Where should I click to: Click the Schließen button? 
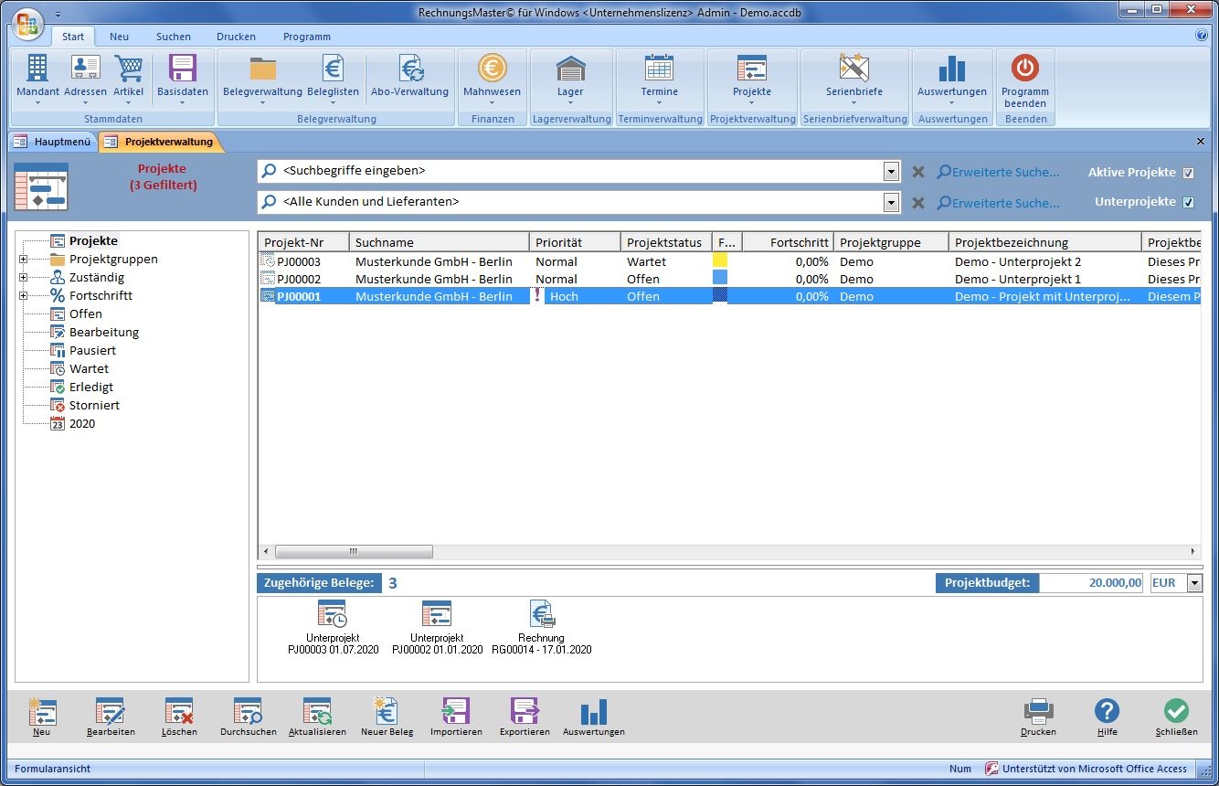1176,712
